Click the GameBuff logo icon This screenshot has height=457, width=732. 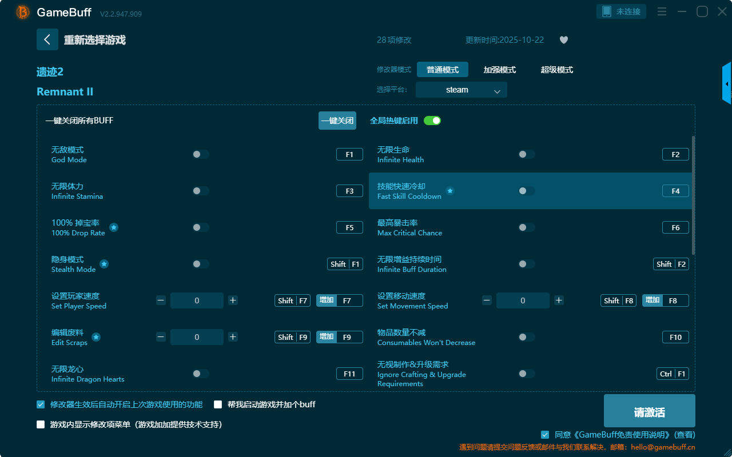pos(23,12)
